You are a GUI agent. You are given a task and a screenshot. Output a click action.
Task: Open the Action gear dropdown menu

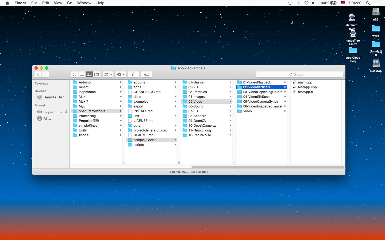(x=121, y=74)
